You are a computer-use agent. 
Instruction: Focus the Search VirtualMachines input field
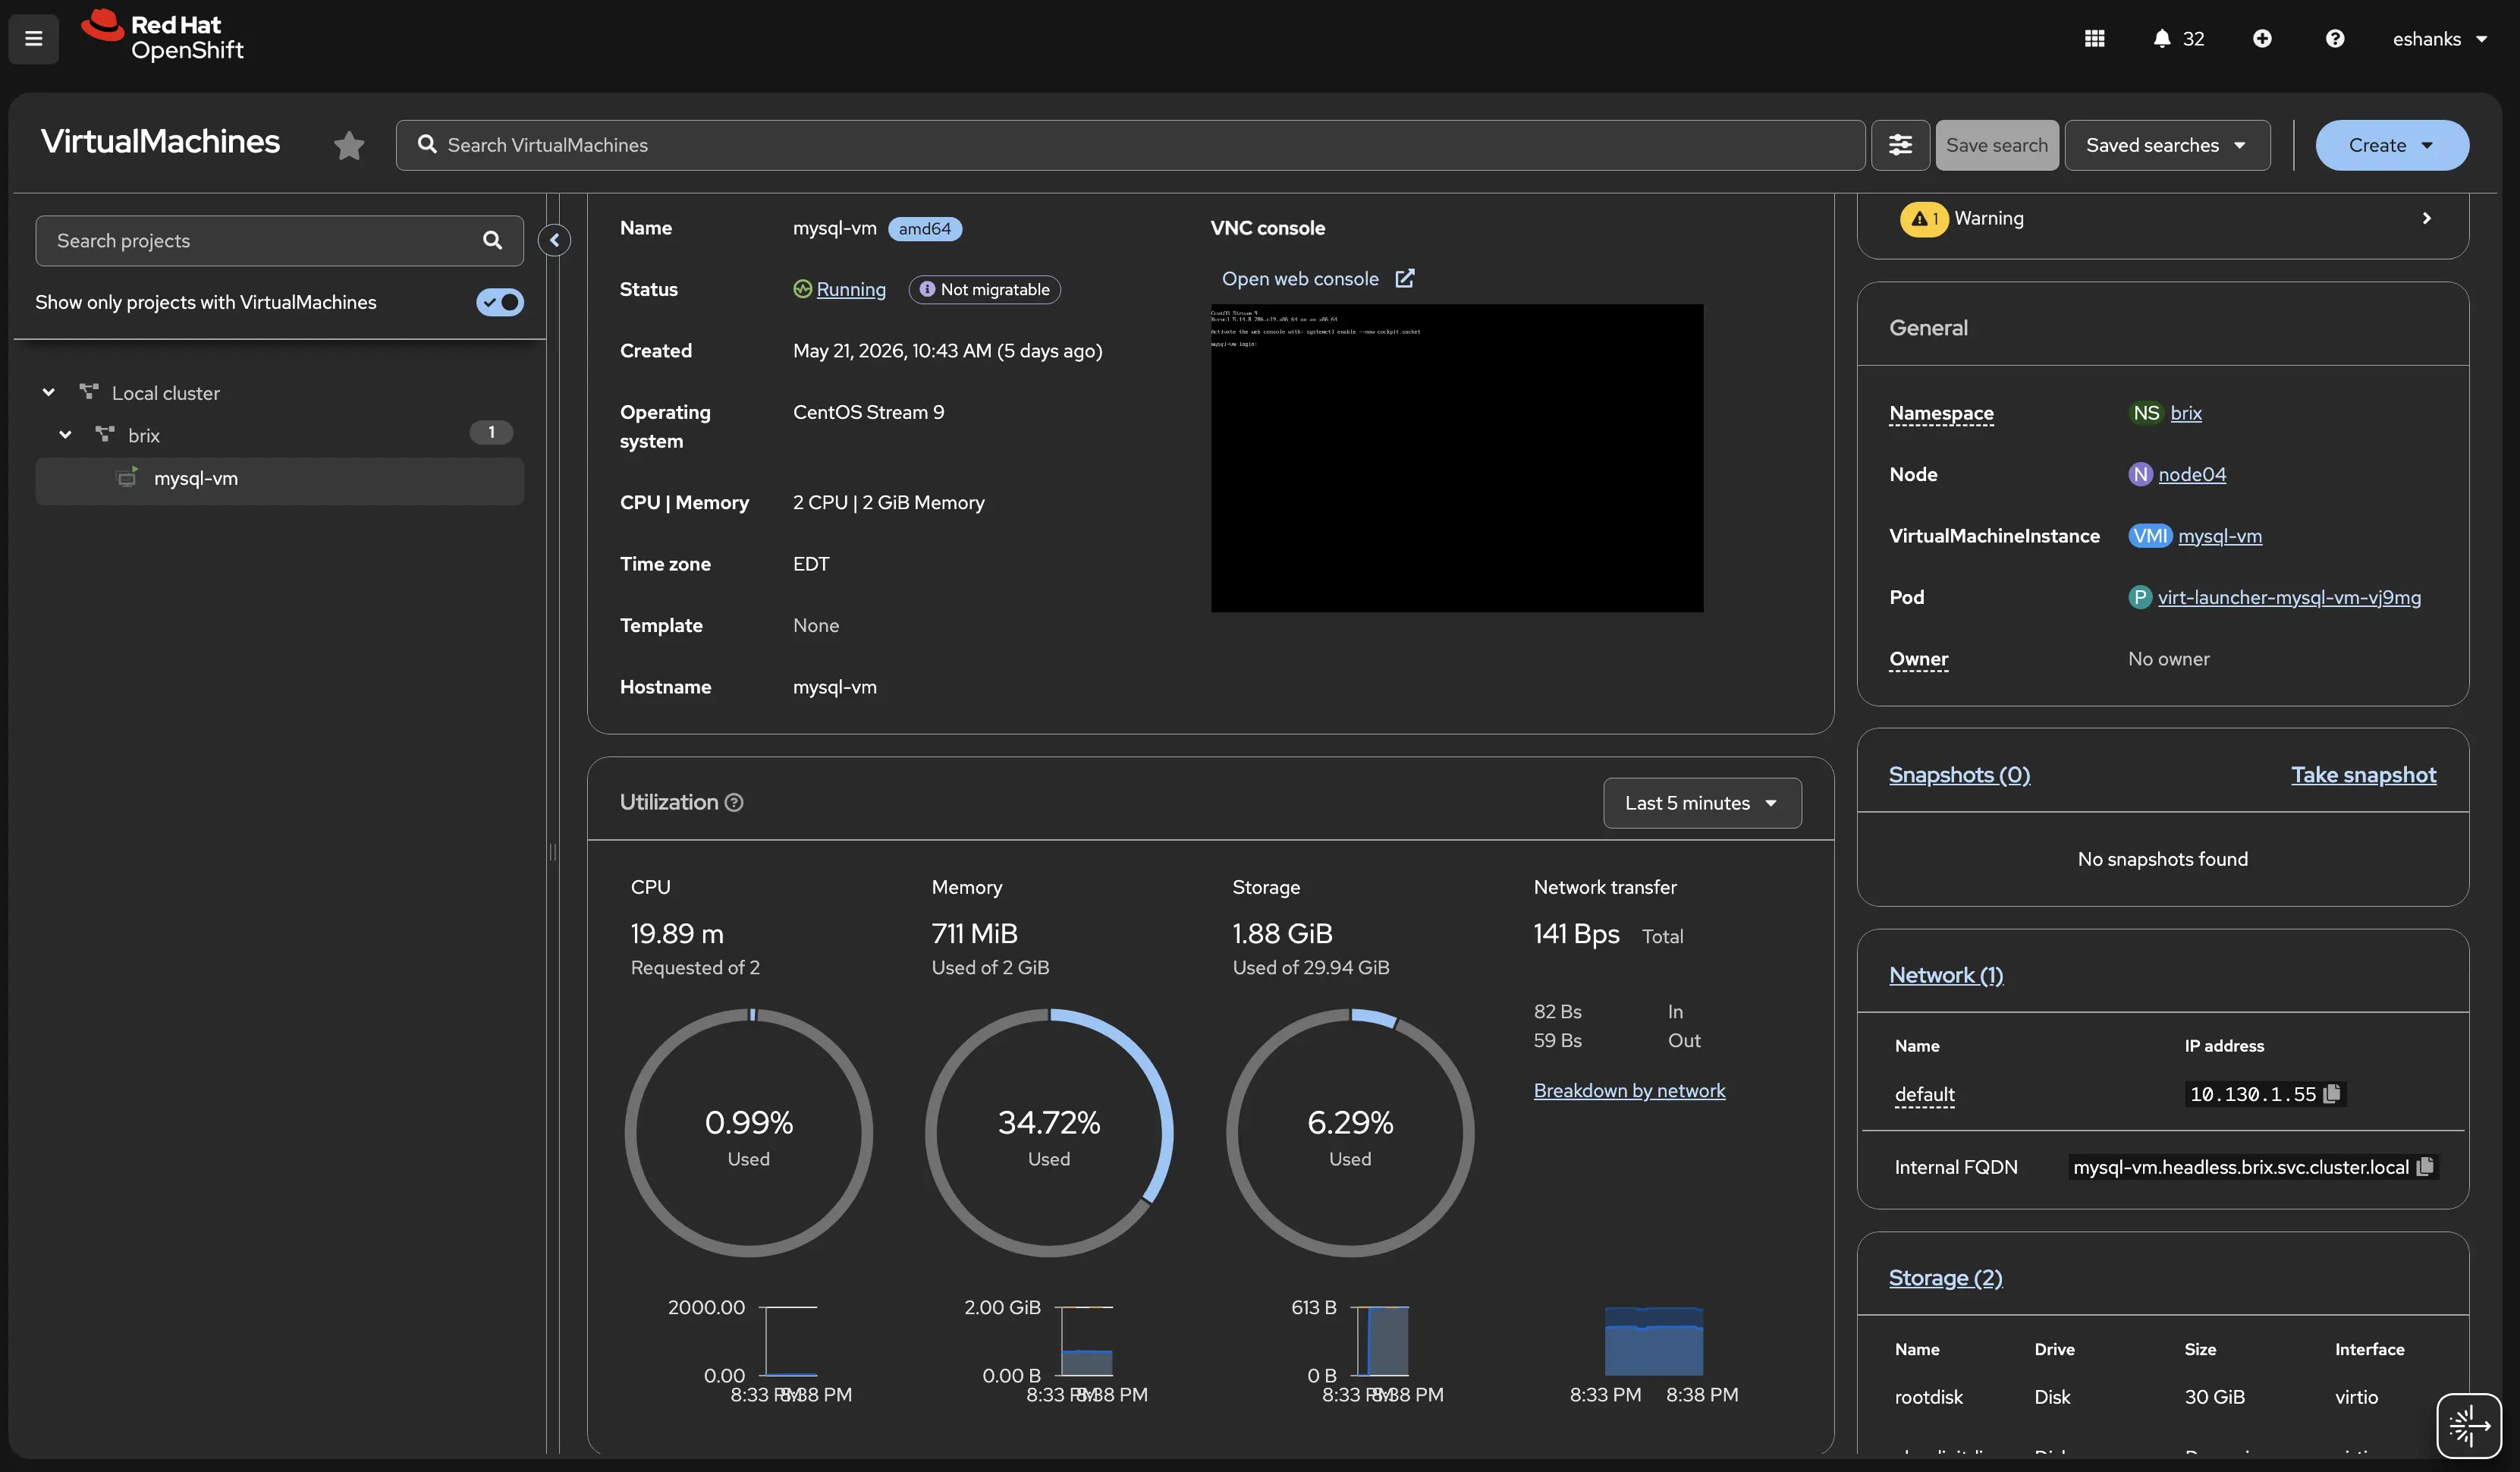point(1130,145)
